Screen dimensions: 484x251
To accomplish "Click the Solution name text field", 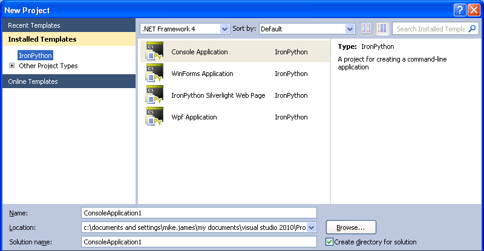I will (x=199, y=242).
